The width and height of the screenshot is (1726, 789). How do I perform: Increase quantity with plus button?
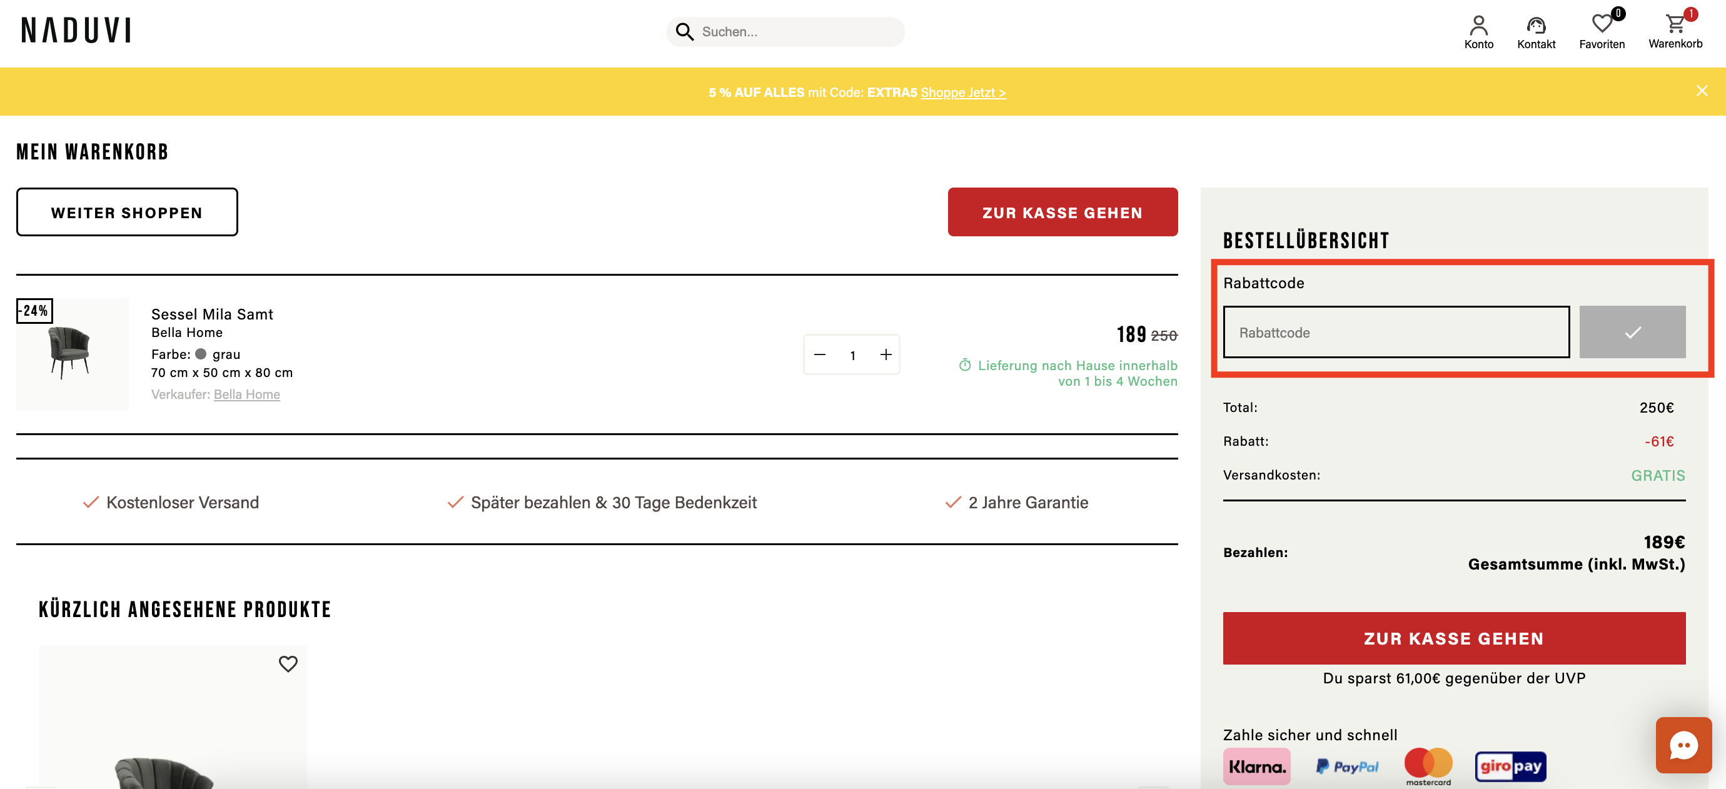click(886, 354)
